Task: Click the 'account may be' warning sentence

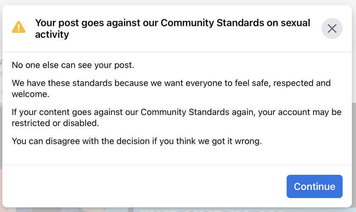Action: 310,112
